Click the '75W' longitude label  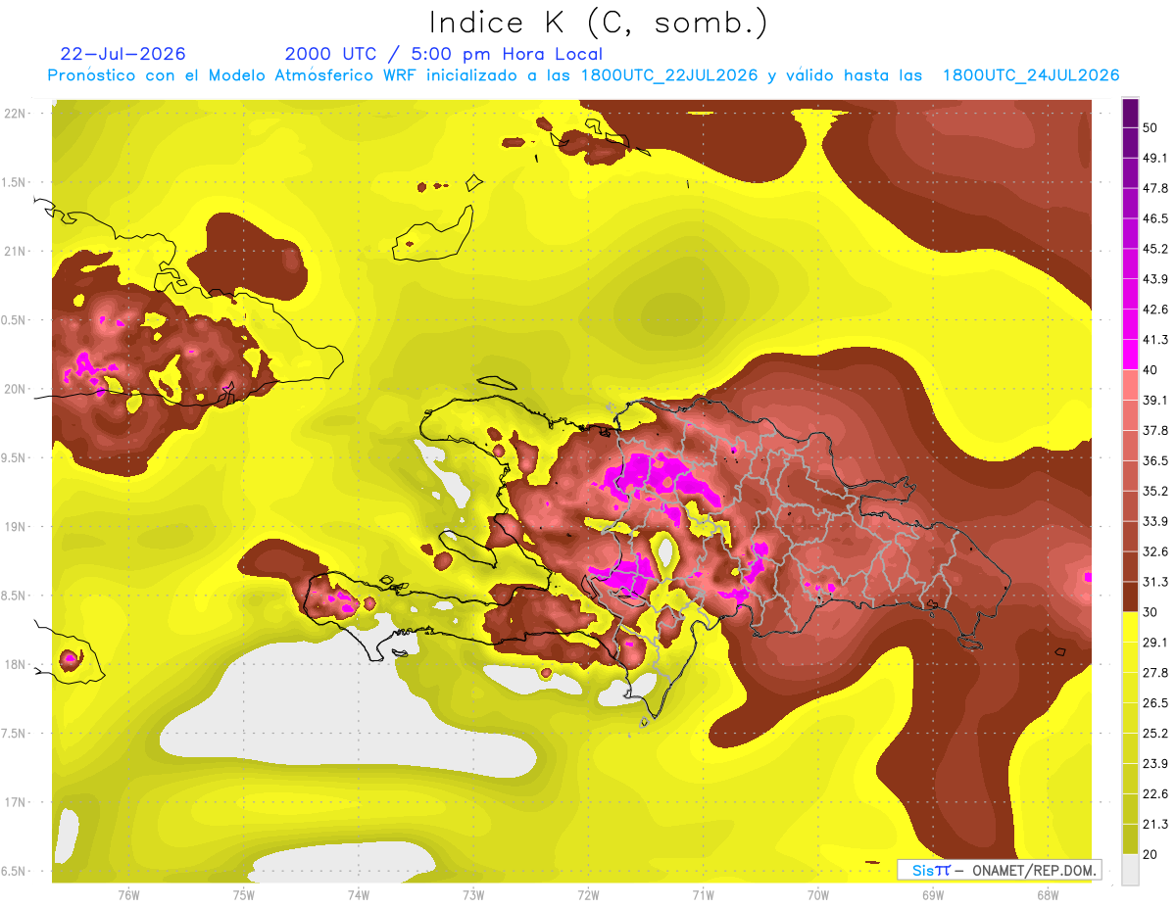pyautogui.click(x=244, y=895)
